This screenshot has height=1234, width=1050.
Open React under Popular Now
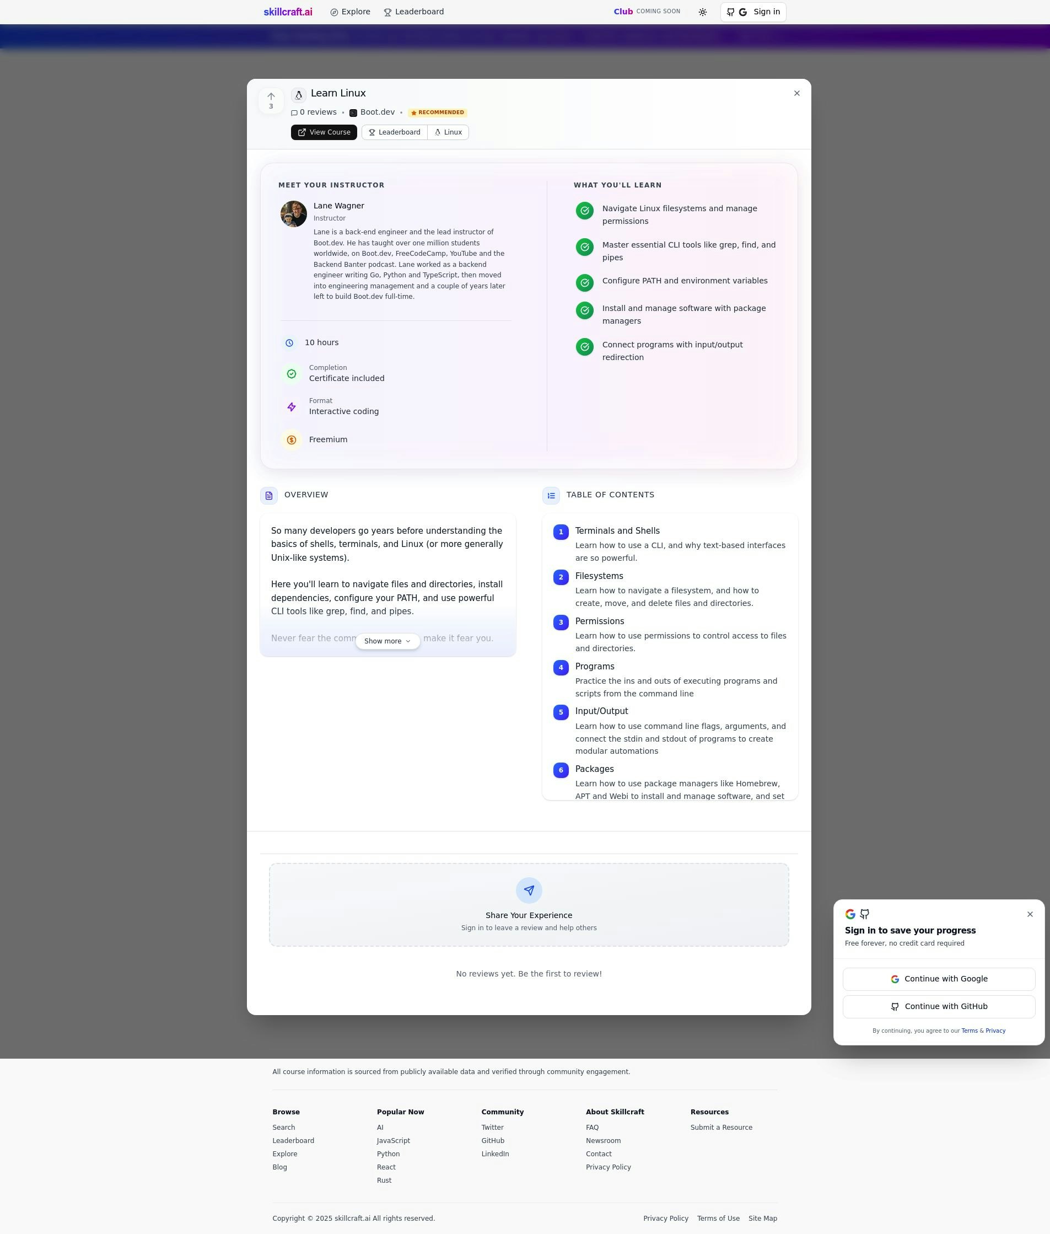[386, 1167]
